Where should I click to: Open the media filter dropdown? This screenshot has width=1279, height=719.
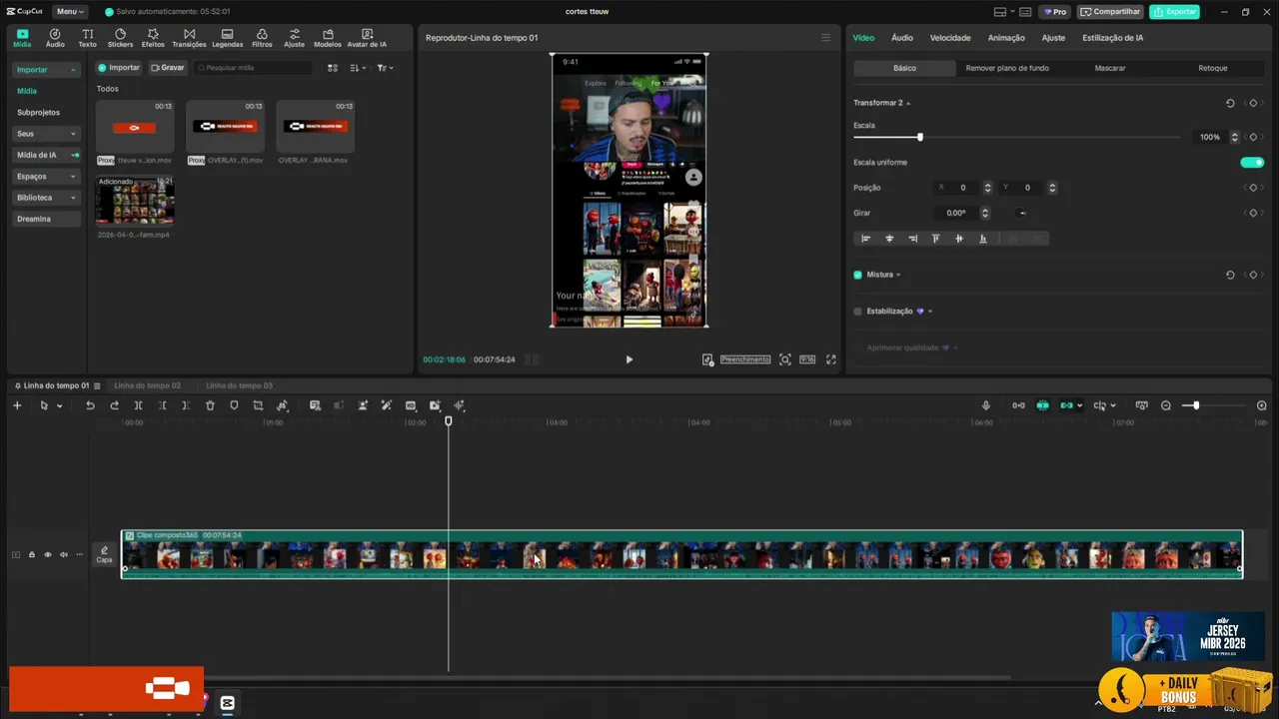coord(385,68)
